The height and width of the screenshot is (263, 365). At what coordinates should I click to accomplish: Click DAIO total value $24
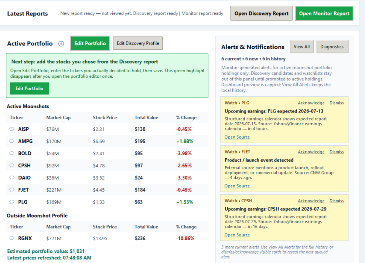(x=139, y=178)
